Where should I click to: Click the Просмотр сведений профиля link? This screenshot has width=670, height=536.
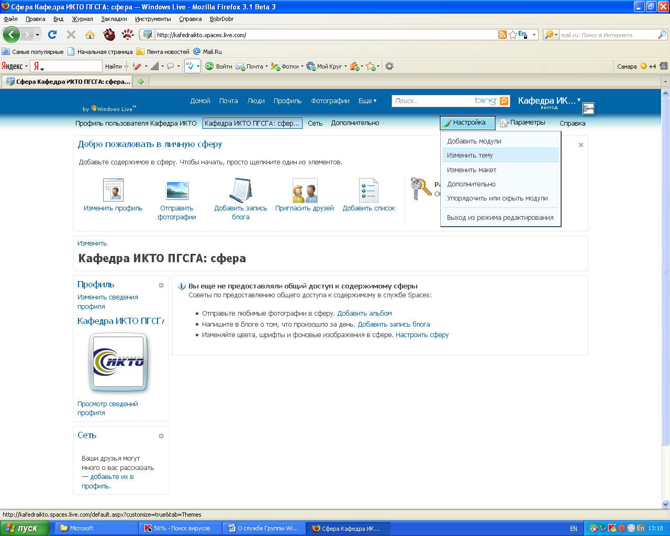pyautogui.click(x=108, y=408)
